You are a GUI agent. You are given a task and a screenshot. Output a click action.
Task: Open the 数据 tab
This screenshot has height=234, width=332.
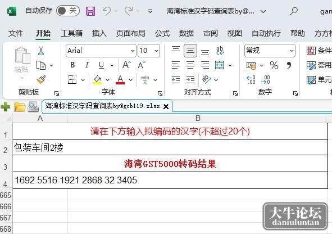[x=187, y=33]
